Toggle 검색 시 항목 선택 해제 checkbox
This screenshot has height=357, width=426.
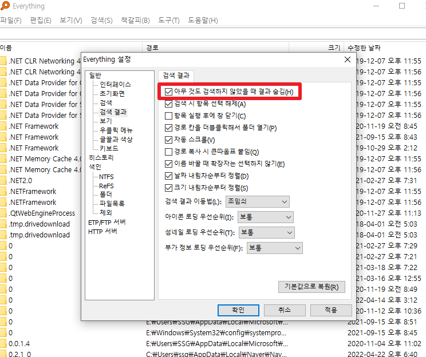tap(168, 104)
